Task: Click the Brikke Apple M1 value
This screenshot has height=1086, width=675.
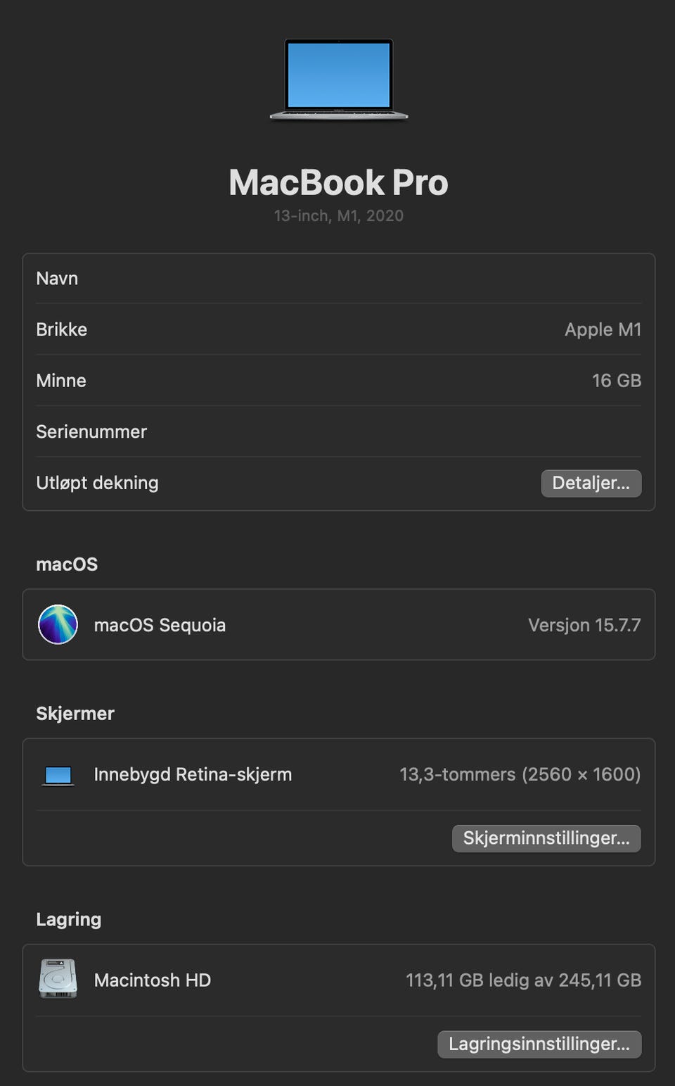Action: pyautogui.click(x=603, y=329)
